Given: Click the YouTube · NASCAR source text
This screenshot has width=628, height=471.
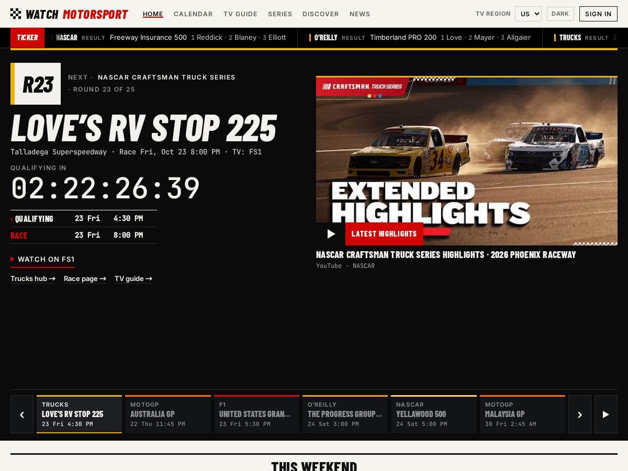Looking at the screenshot, I should pos(345,266).
